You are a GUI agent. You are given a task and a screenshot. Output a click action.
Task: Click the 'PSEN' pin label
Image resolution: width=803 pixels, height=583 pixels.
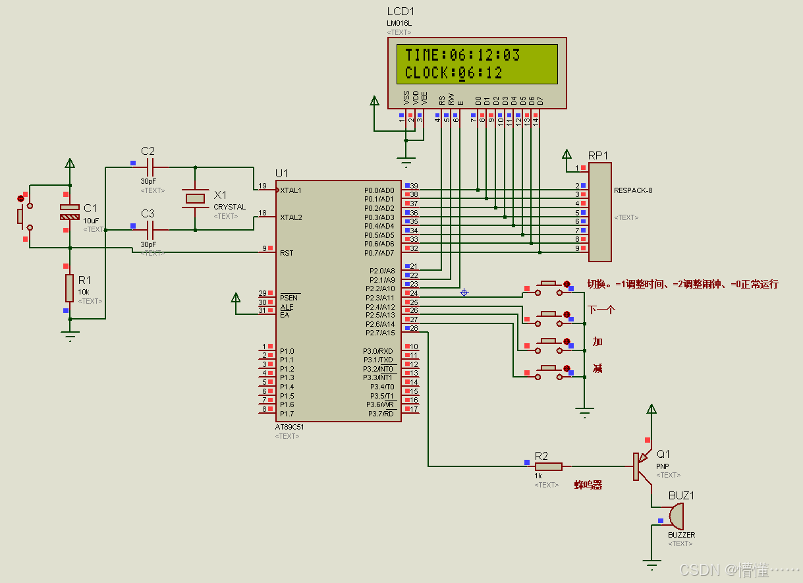click(289, 298)
